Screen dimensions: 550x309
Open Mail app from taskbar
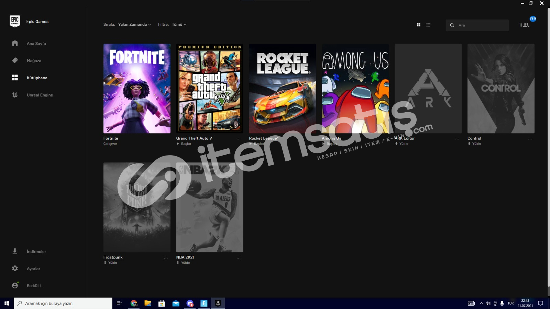coord(176,303)
